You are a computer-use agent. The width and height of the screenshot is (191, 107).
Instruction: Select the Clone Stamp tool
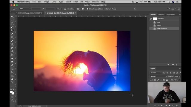coord(12,44)
